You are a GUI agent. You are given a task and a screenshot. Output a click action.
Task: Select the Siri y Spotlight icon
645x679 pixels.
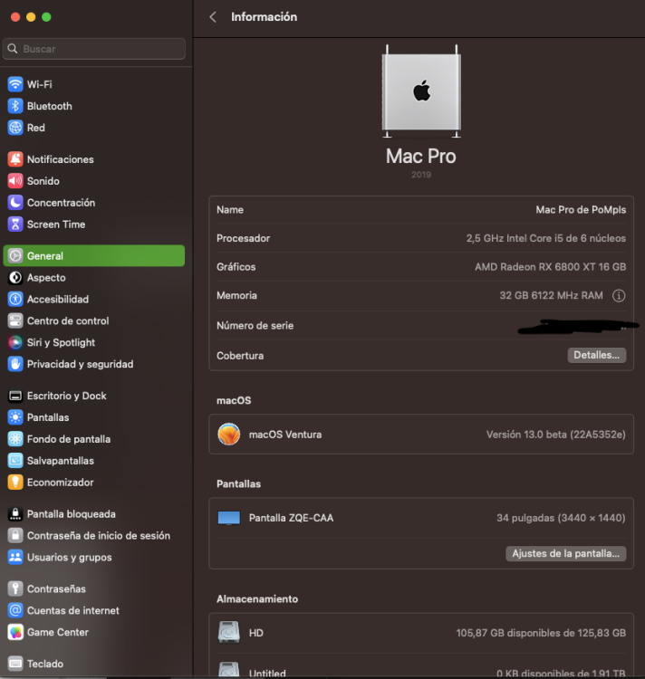click(15, 342)
